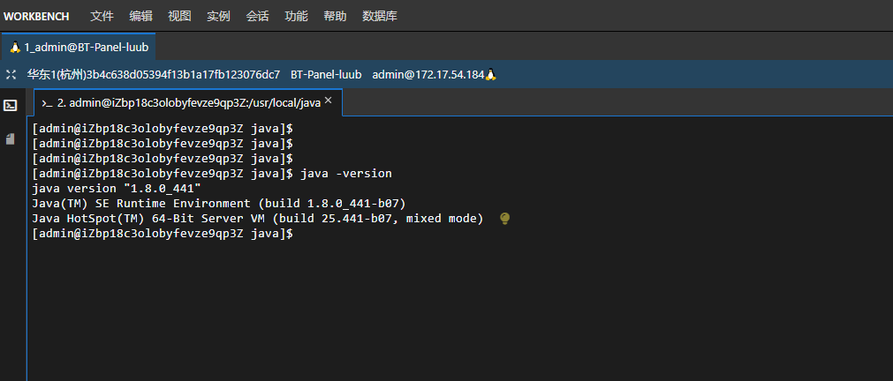Toggle fullscreen with the expand arrows icon
The height and width of the screenshot is (381, 893).
(11, 74)
